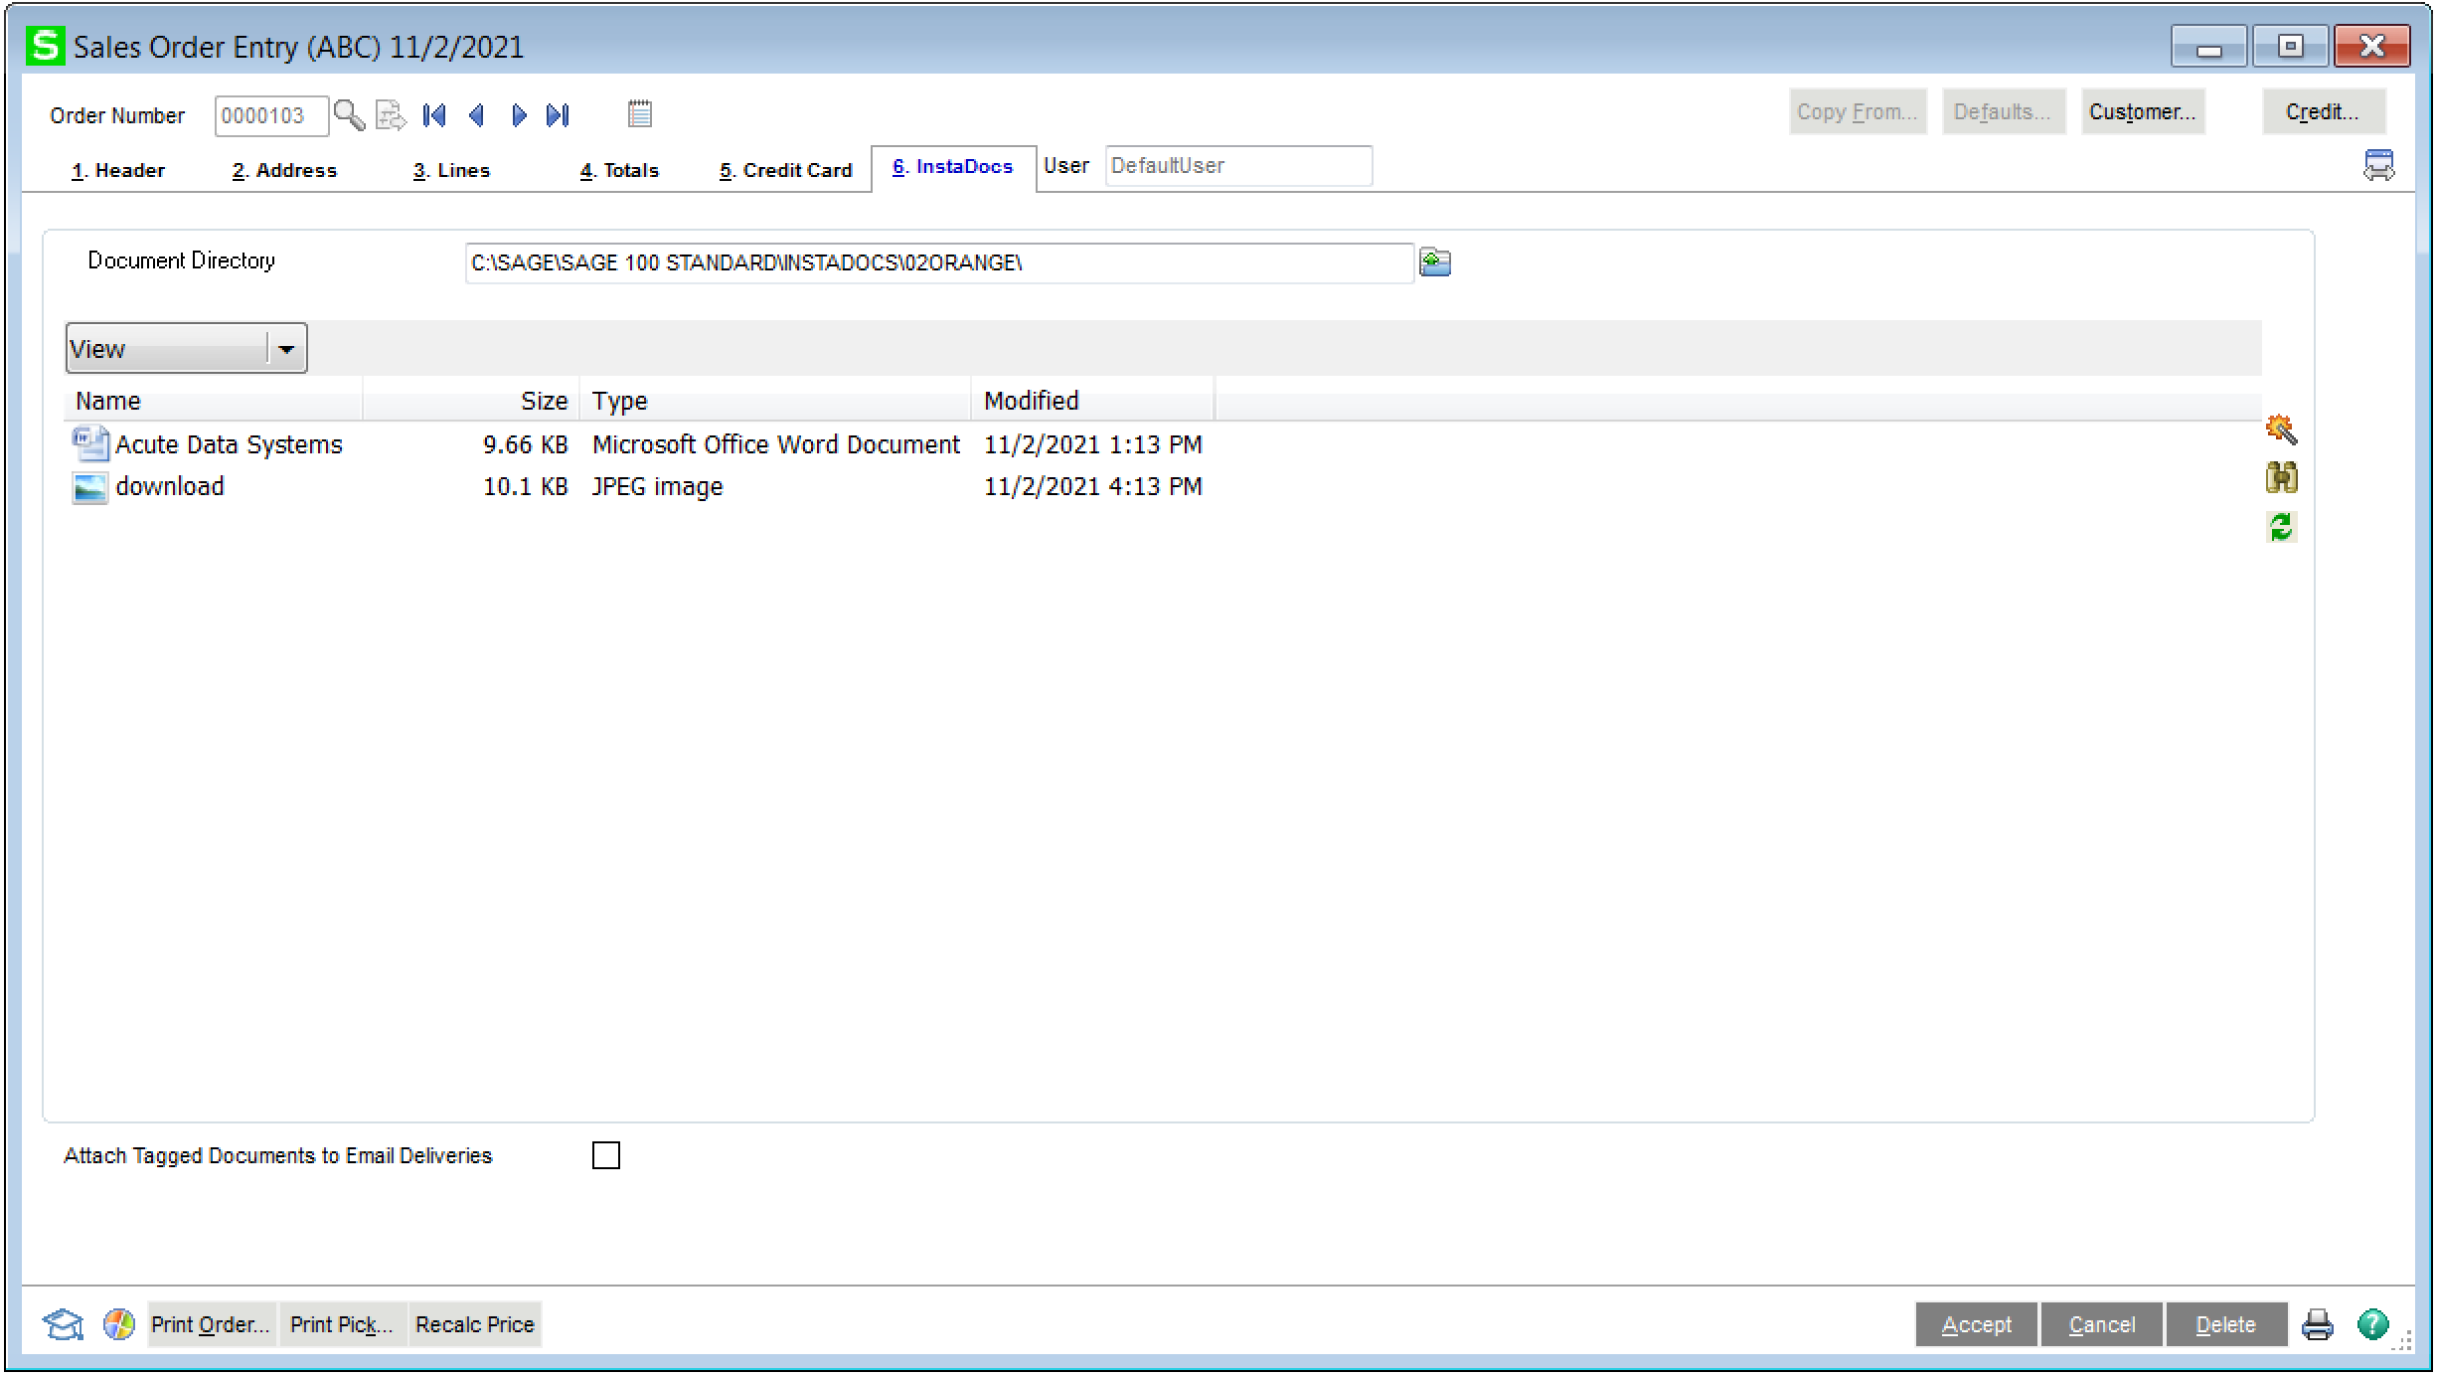Click the binoculars find icon

(2281, 478)
